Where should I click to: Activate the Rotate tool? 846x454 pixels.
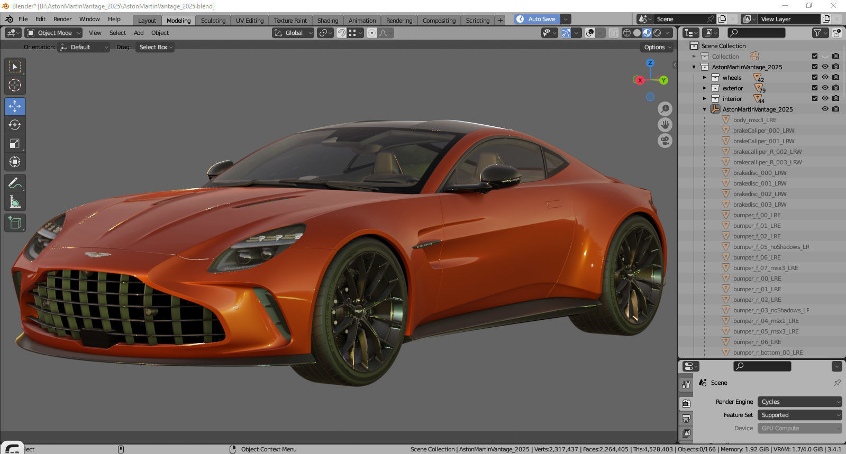click(x=15, y=125)
